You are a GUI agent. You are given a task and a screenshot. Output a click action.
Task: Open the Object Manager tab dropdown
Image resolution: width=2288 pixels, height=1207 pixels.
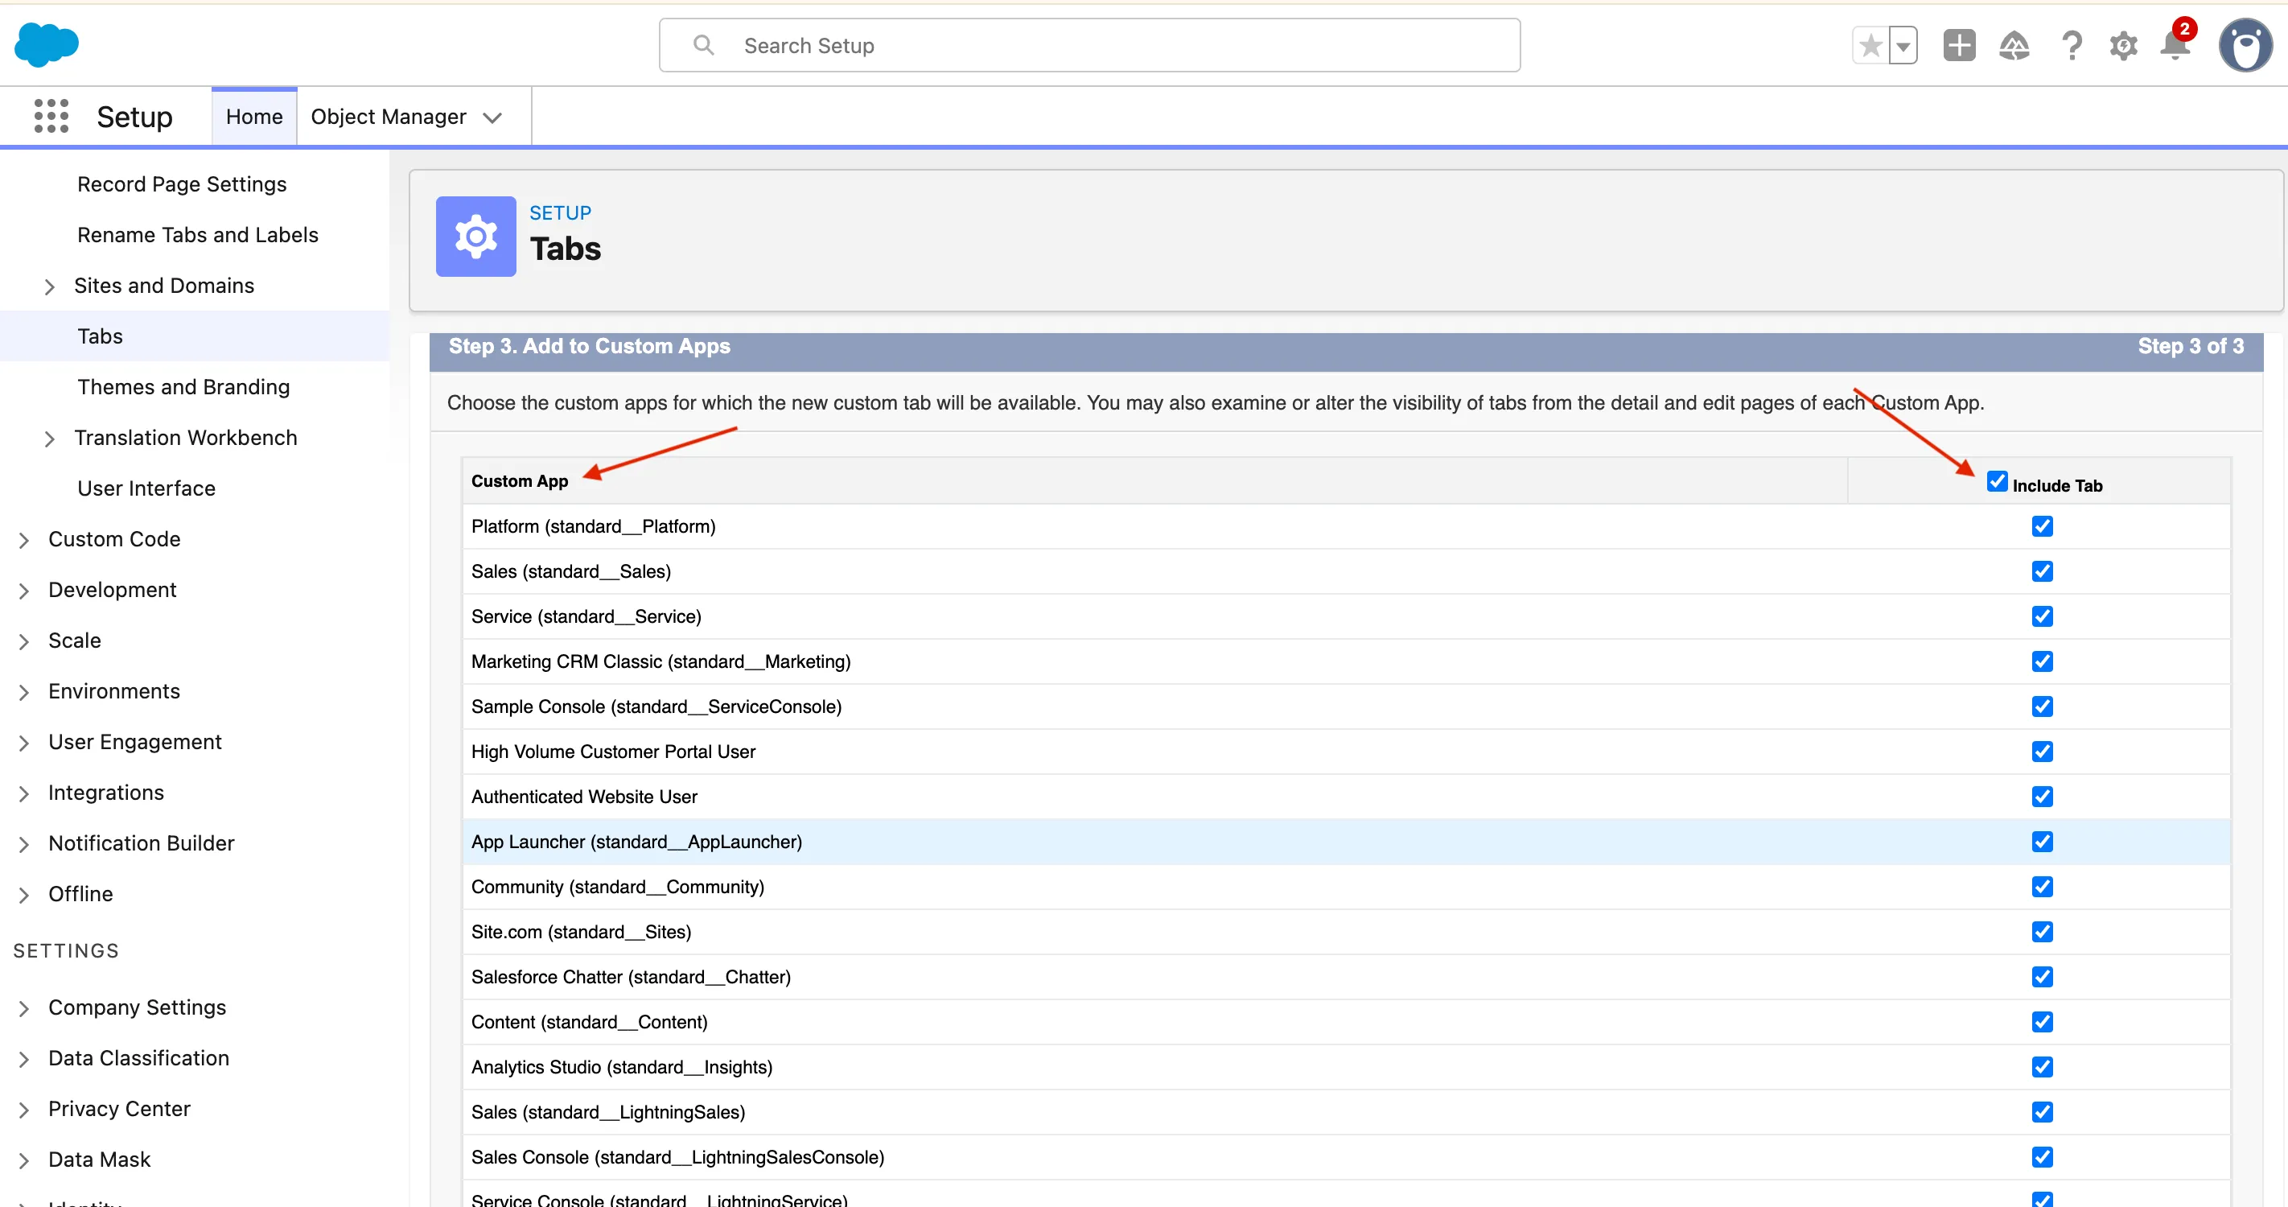pyautogui.click(x=492, y=117)
